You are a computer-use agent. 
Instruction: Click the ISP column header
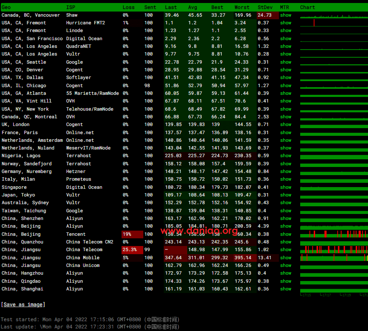71,7
